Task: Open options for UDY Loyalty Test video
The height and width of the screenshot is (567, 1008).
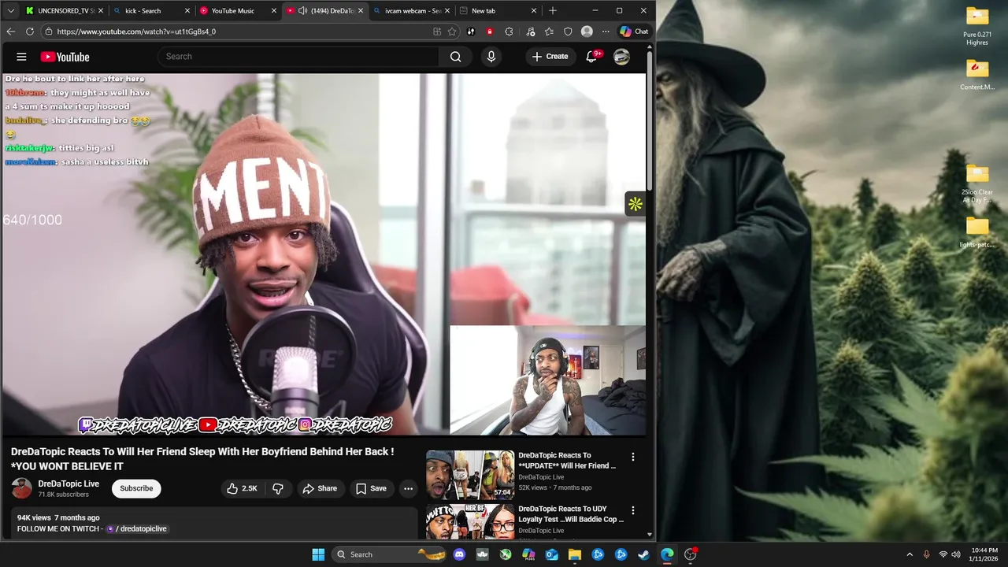Action: click(632, 510)
